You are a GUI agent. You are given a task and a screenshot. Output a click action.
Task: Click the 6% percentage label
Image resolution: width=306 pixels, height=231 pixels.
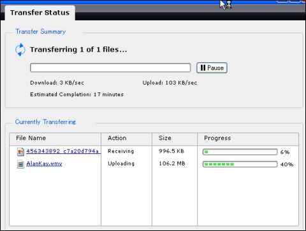(x=285, y=152)
